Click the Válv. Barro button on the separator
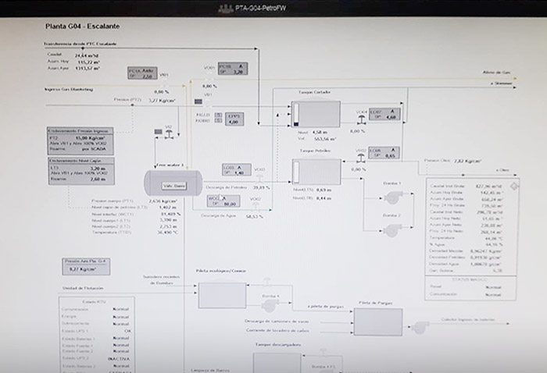 (x=174, y=186)
